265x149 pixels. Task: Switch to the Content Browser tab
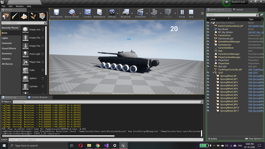39,97
